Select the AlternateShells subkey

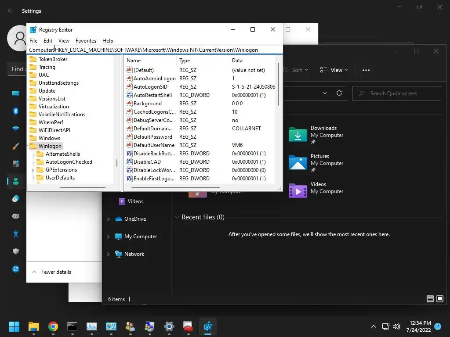tap(62, 154)
